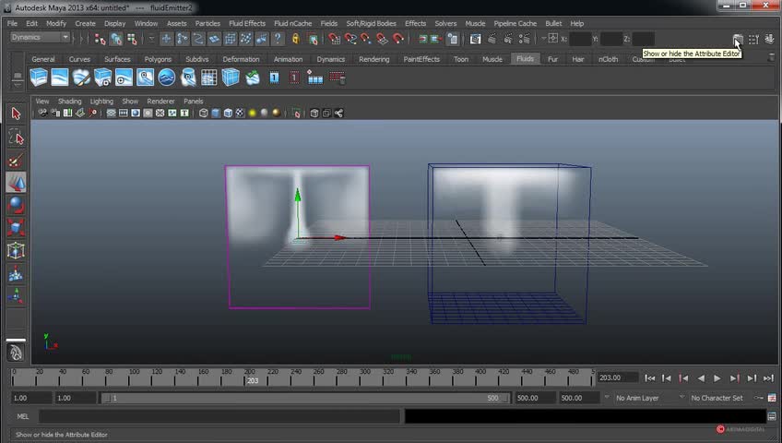782x443 pixels.
Task: Create a 3D fluid container from shelf
Action: pyautogui.click(x=39, y=78)
